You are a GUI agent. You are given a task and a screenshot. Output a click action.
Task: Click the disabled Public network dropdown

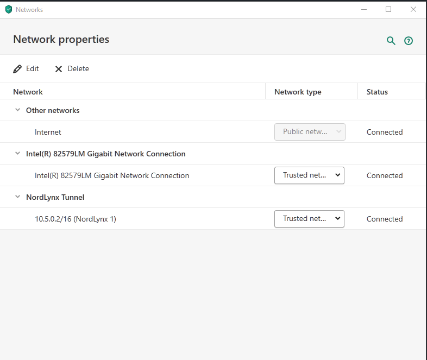click(x=310, y=132)
